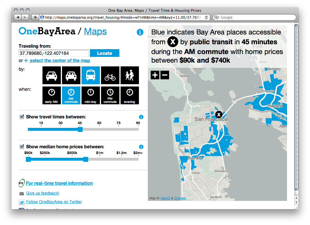Switch to the mid-day time period
The width and height of the screenshot is (310, 225).
click(91, 95)
